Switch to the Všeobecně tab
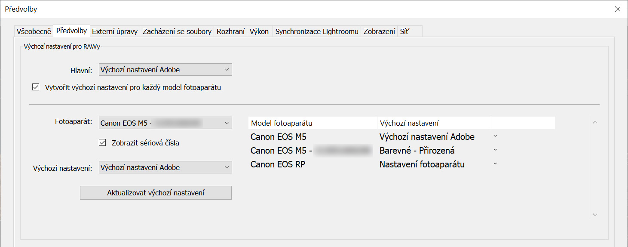Screen dimensions: 628x247 (34, 31)
